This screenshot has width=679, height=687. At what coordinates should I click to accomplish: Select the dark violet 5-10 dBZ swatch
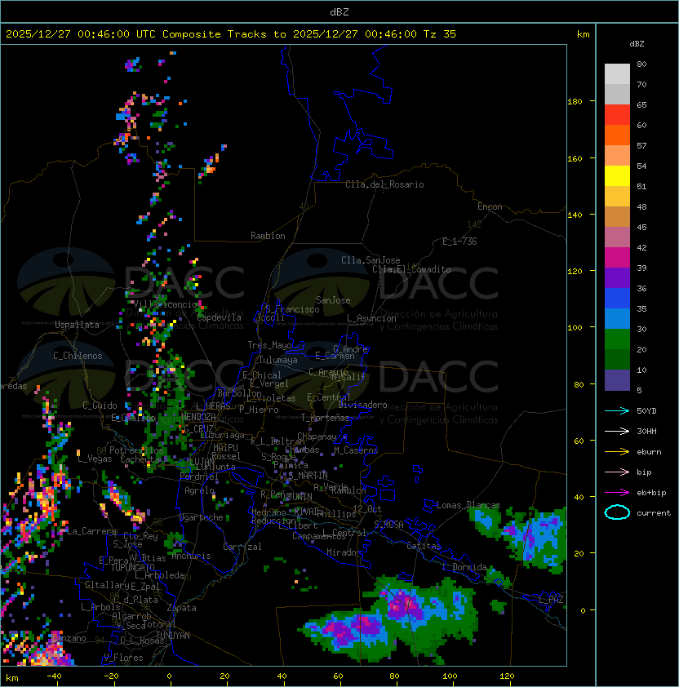tap(617, 380)
